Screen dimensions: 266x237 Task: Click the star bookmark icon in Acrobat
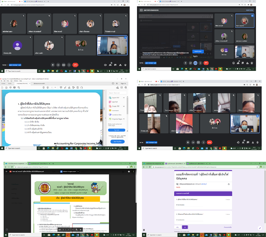(6, 88)
